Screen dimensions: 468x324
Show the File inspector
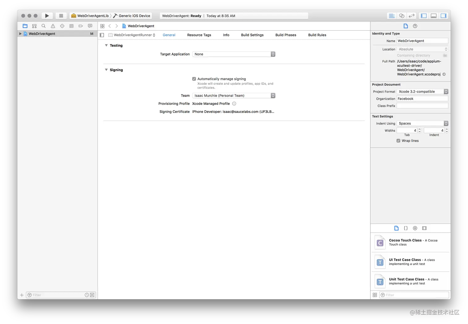pos(405,26)
